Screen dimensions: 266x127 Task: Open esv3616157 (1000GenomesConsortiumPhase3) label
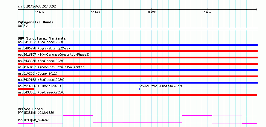54,55
